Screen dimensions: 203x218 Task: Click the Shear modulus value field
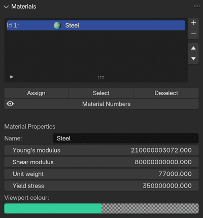coord(101,162)
